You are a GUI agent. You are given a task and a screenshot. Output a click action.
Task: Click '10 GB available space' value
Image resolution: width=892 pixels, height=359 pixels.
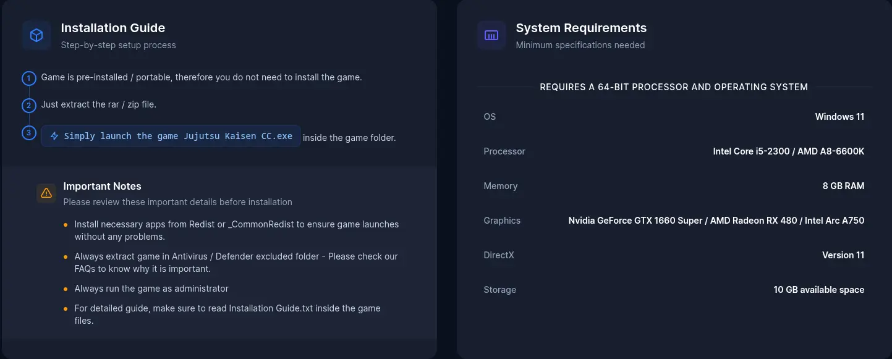point(819,290)
